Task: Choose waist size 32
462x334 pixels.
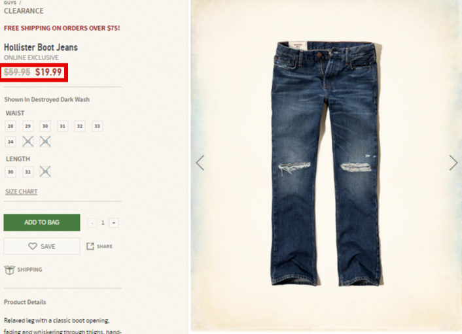Action: tap(80, 126)
